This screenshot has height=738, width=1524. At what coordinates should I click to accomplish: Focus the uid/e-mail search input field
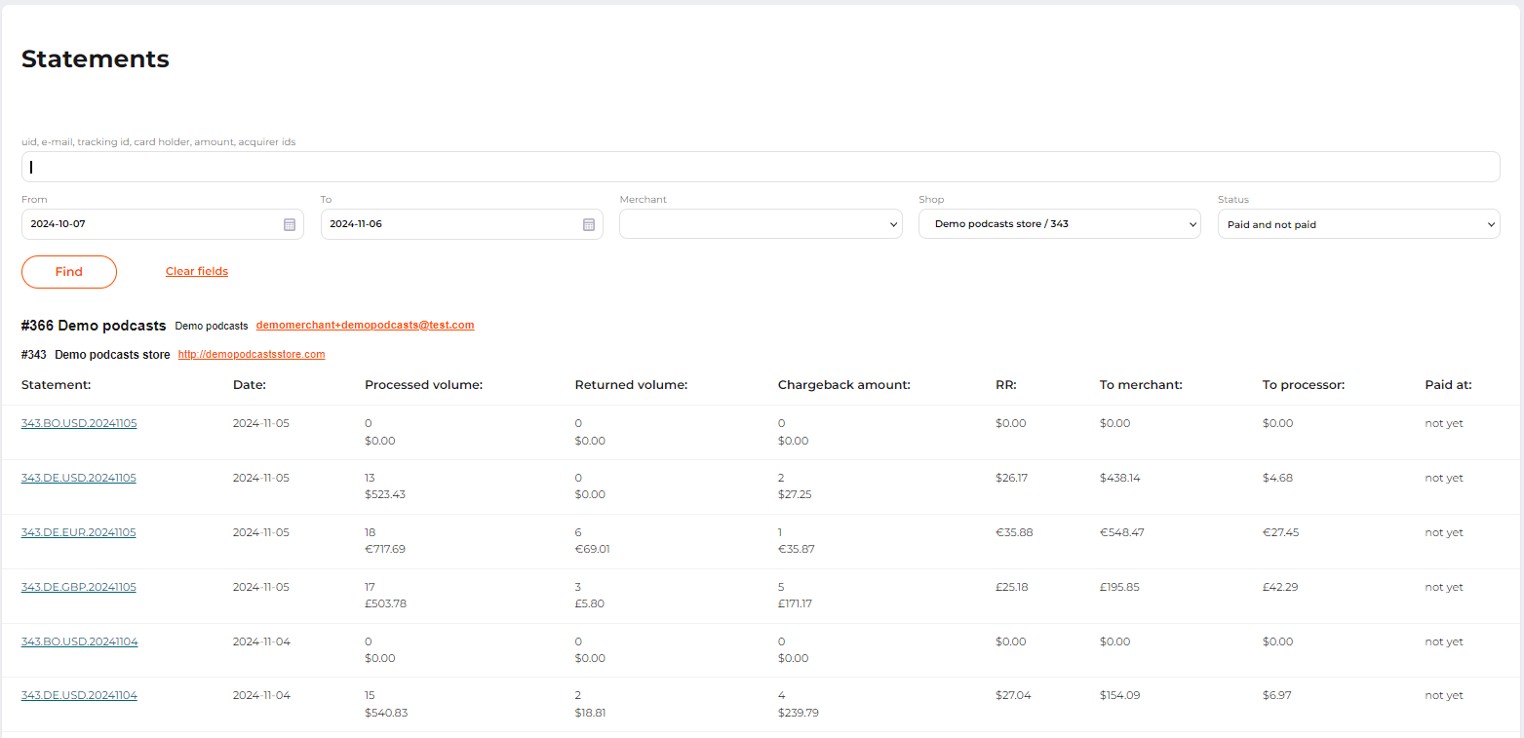(x=761, y=167)
